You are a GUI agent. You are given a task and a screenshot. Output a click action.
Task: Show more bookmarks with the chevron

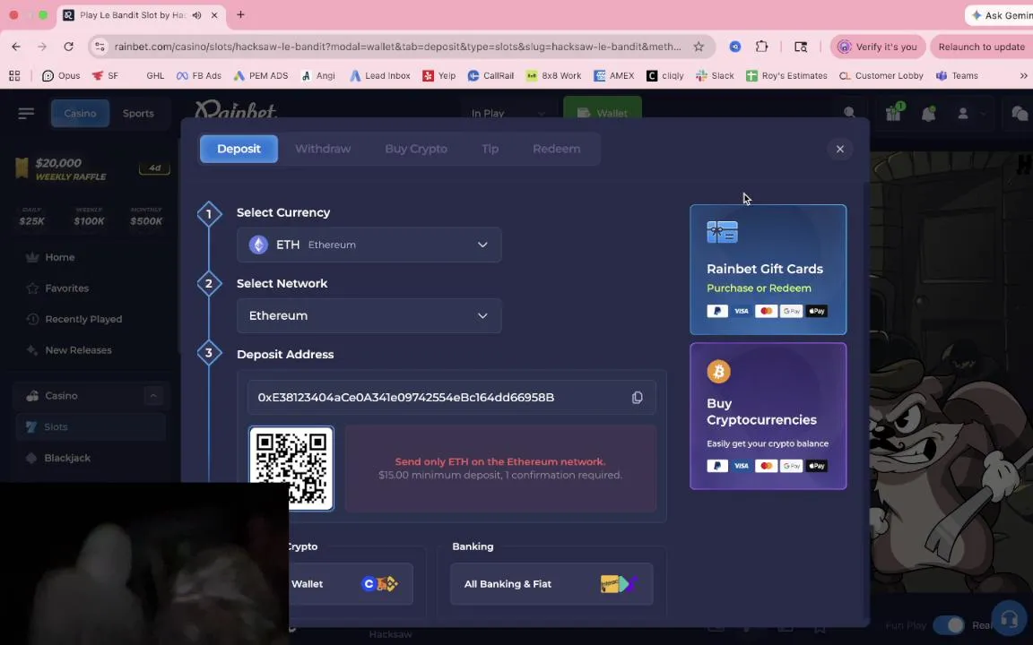click(x=1023, y=75)
